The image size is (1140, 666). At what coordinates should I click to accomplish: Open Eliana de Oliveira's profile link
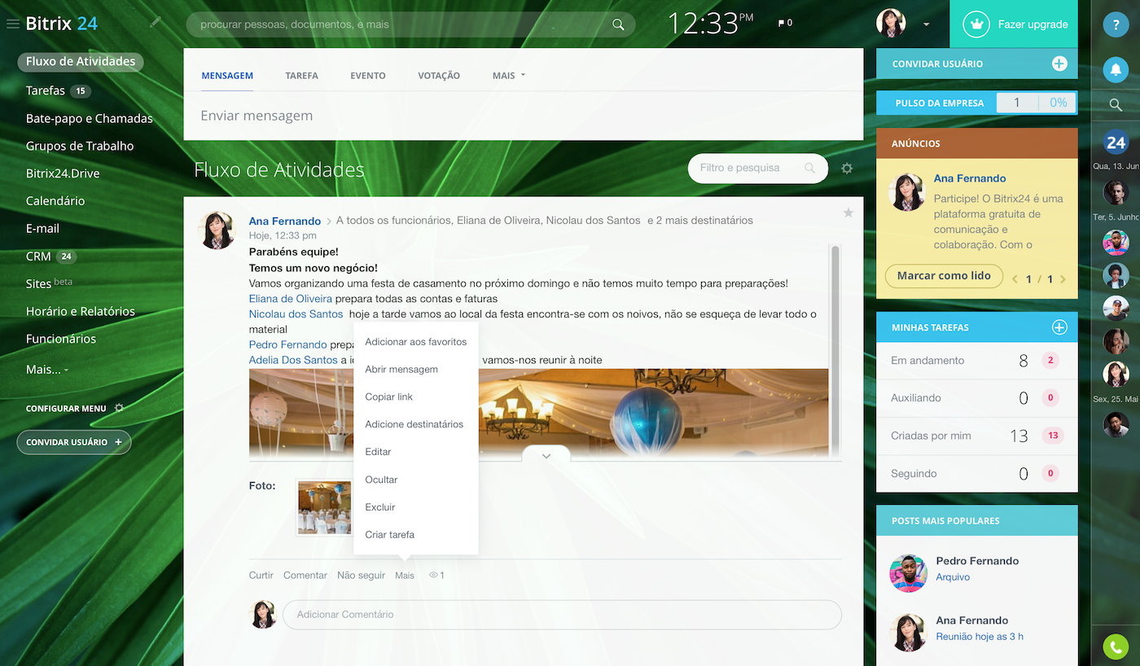coord(292,297)
